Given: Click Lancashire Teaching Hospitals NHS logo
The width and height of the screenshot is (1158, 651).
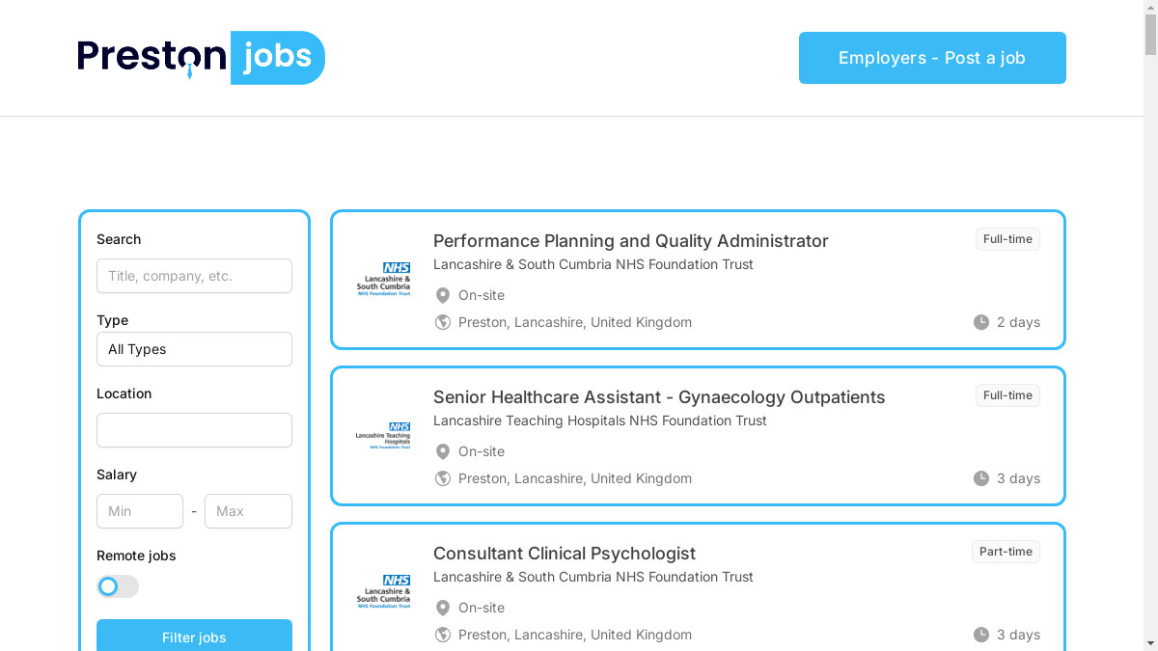Looking at the screenshot, I should 383,436.
